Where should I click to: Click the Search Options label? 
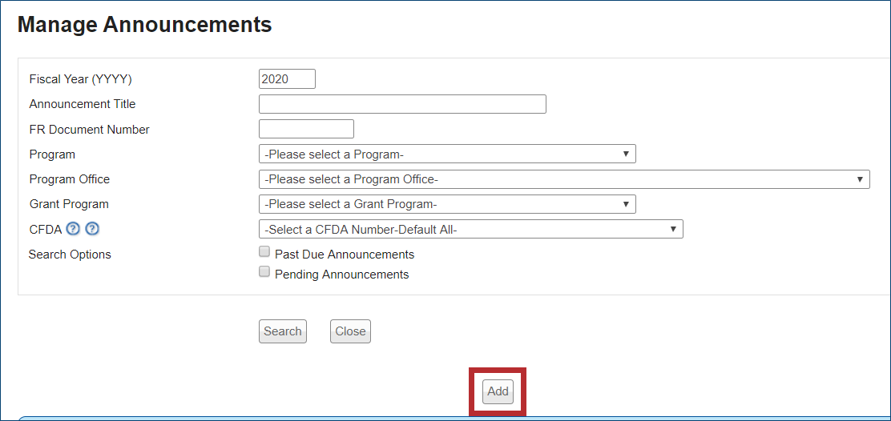70,255
